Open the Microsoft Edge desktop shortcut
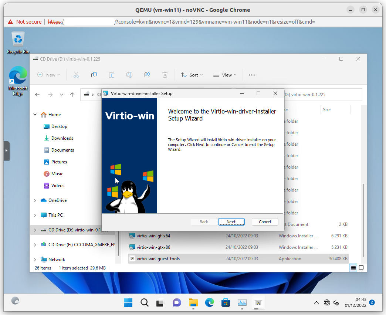 18,81
